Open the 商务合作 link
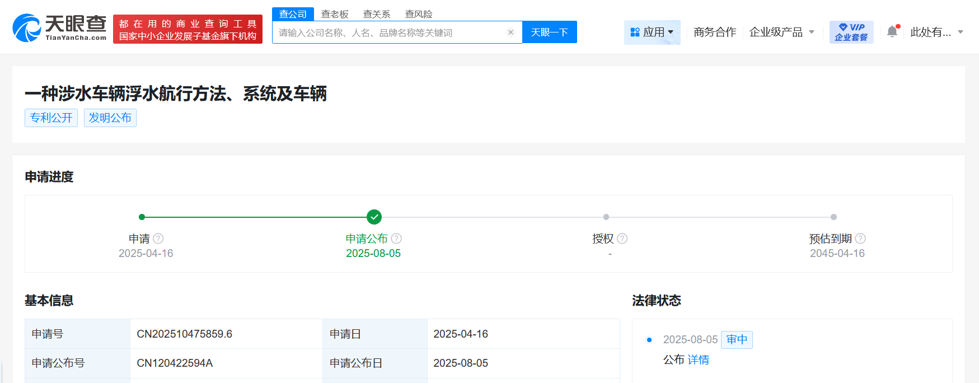Viewport: 979px width, 383px height. click(715, 32)
